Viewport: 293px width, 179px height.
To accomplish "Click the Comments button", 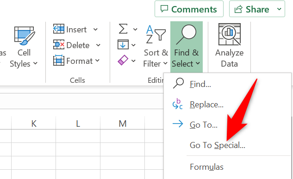I will pos(189,9).
